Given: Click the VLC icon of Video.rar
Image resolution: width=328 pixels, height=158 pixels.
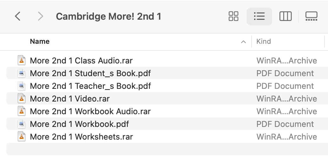Looking at the screenshot, I should [22, 99].
